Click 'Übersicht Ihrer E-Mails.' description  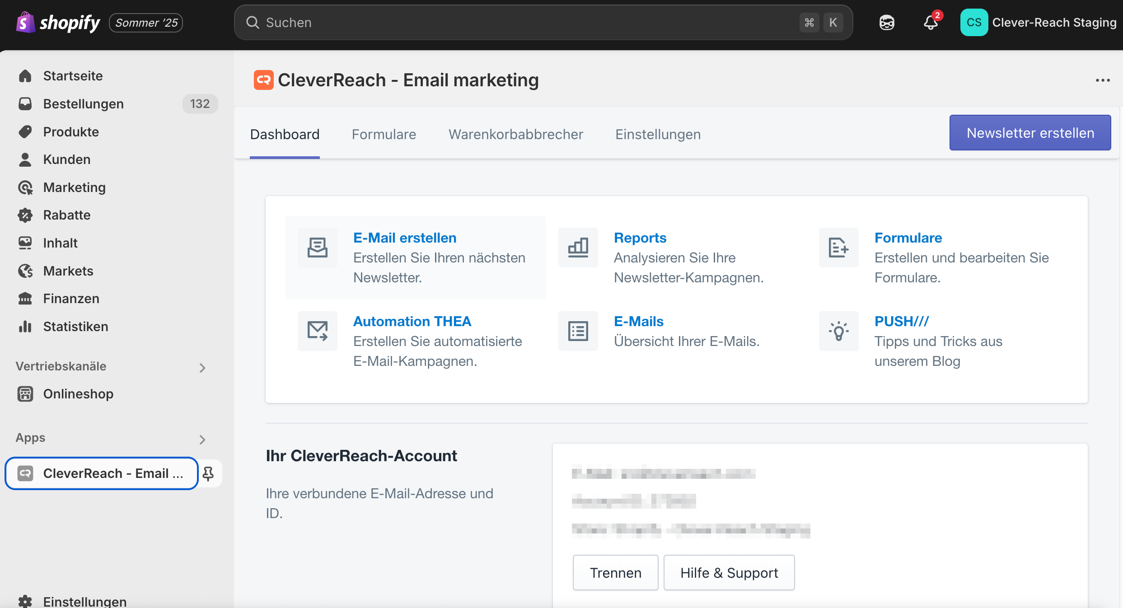pos(687,341)
